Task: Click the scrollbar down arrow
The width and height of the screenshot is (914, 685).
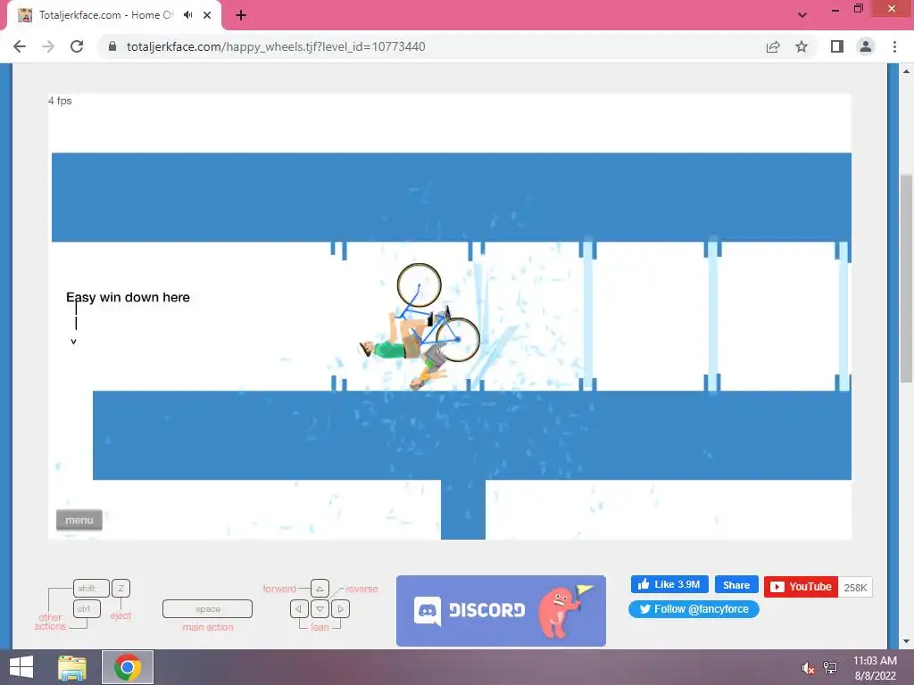Action: pyautogui.click(x=906, y=640)
